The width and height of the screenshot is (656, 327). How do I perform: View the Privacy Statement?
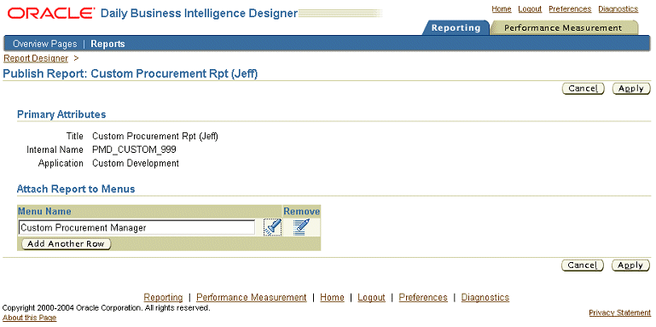click(x=619, y=312)
